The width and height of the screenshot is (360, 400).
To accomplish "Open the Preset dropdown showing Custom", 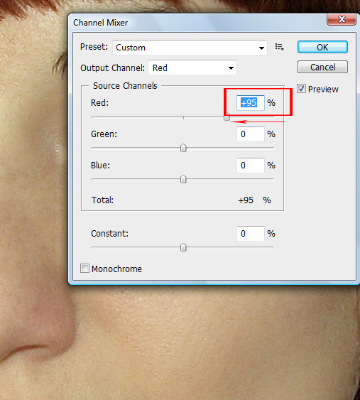I will tap(190, 48).
